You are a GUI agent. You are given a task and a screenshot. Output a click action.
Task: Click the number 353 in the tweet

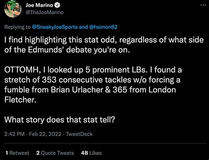point(49,80)
